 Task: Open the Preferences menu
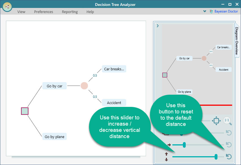coord(44,12)
